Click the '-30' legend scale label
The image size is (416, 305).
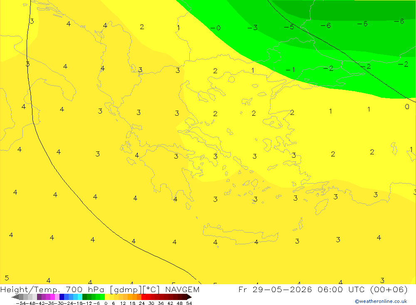pyautogui.click(x=59, y=303)
